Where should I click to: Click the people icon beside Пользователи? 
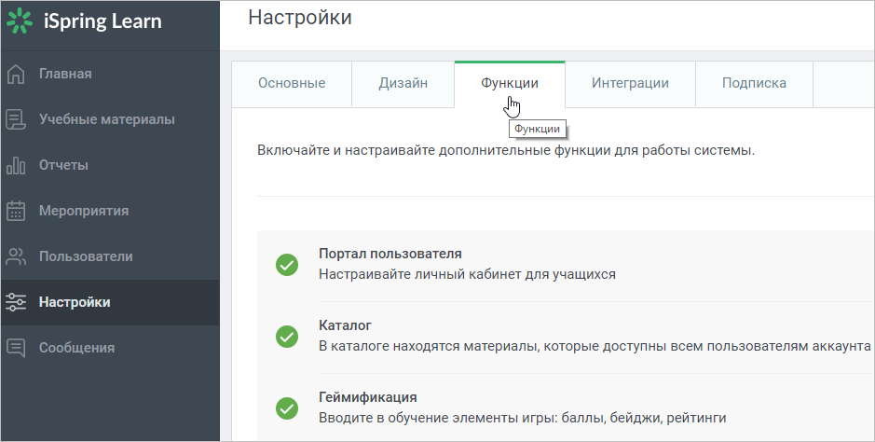coord(16,256)
